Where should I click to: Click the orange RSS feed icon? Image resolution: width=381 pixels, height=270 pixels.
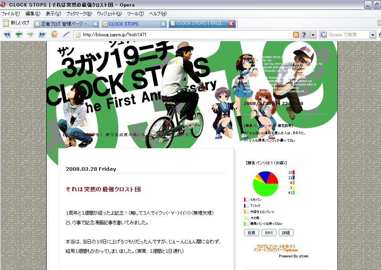pos(296,35)
